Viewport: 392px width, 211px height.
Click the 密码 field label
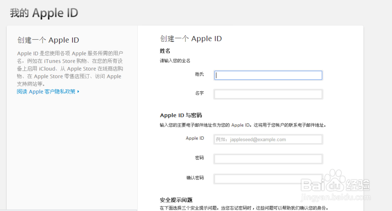[x=199, y=158]
